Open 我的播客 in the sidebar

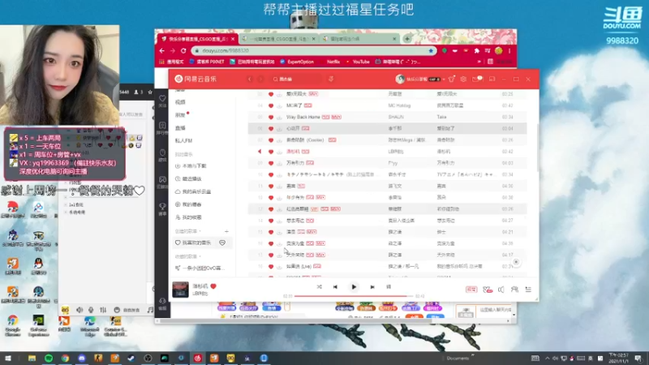[191, 204]
